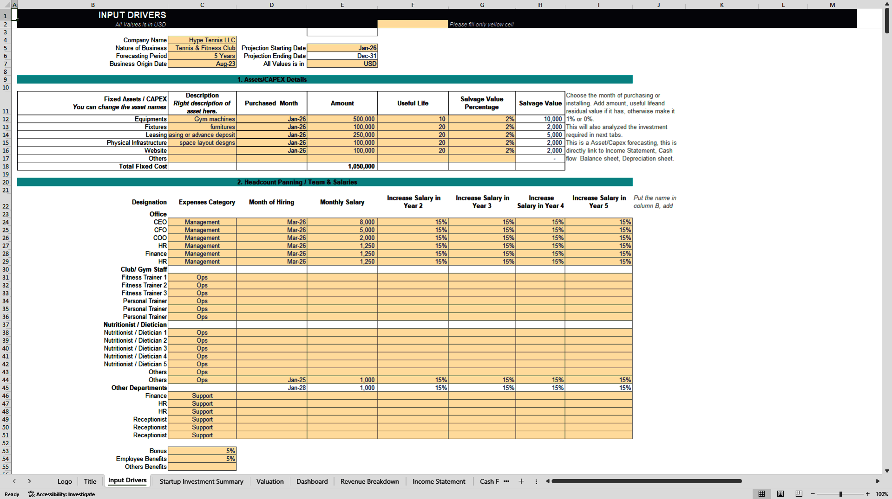
Task: Click Headcount Planning section header
Action: (325, 182)
